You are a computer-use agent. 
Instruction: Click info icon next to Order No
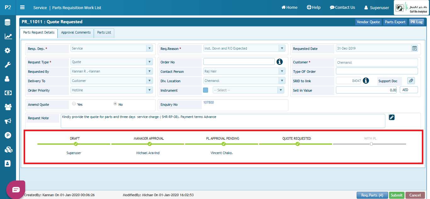[280, 62]
